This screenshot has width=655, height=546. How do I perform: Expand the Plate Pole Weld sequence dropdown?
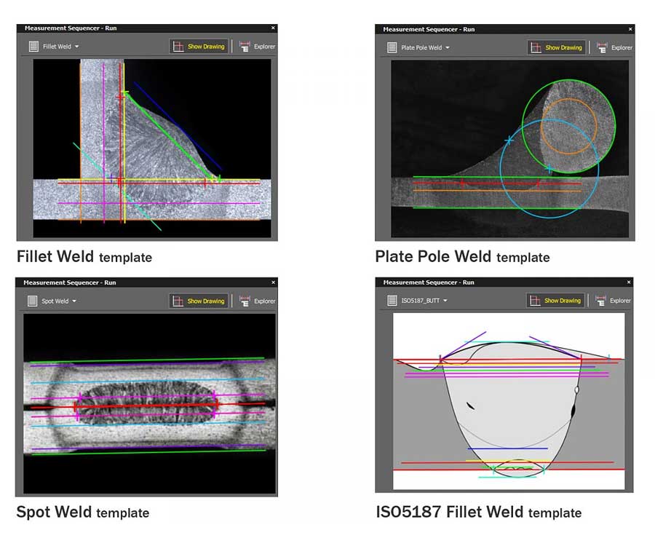426,48
